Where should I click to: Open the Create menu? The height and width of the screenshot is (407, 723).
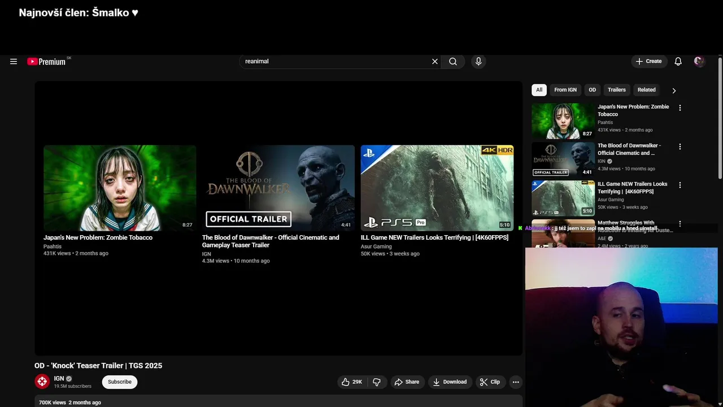point(649,62)
